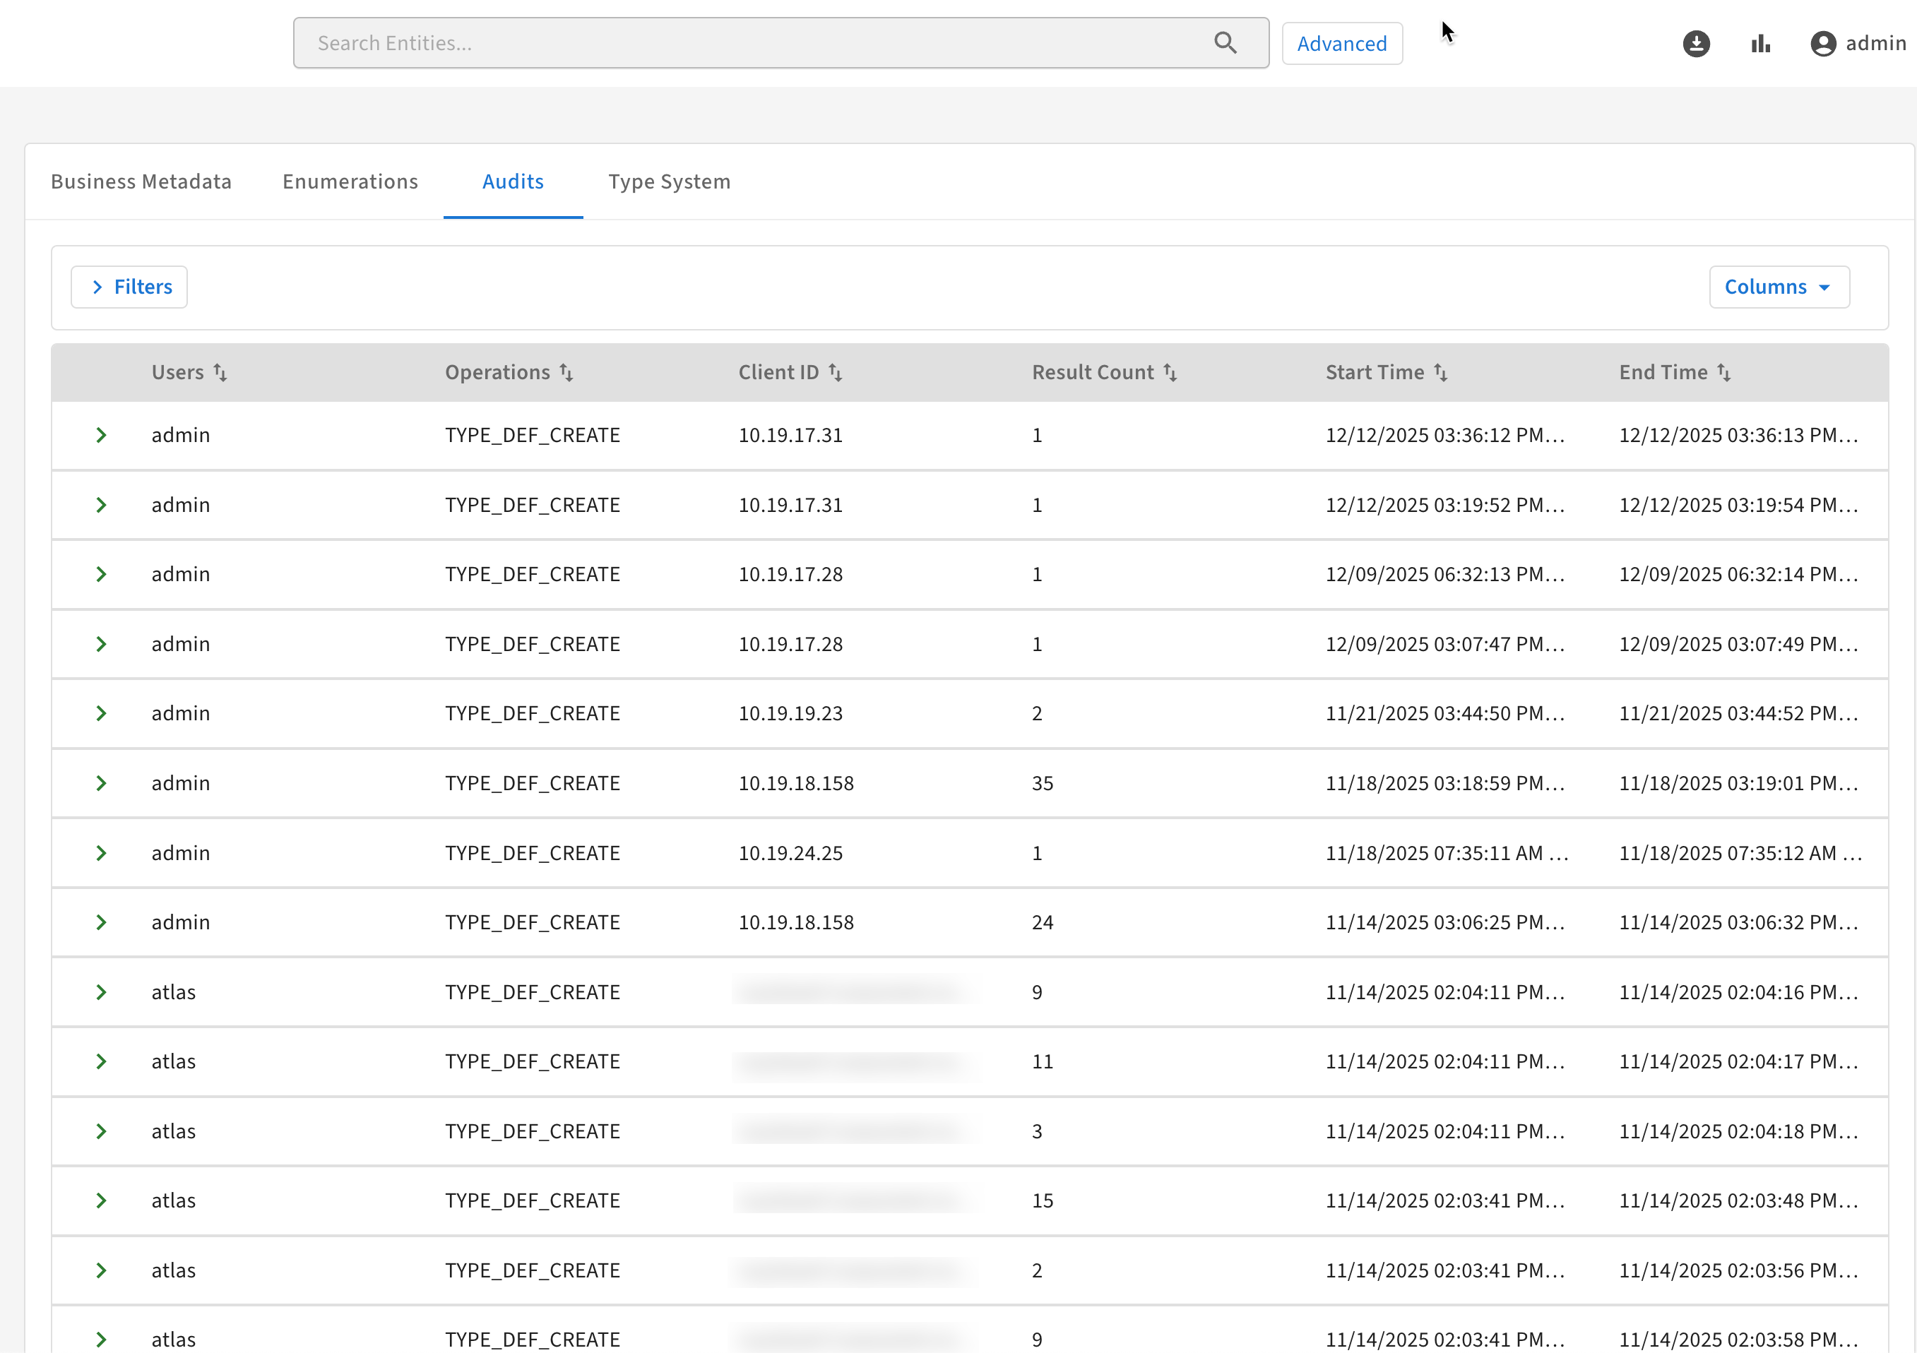Expand audit row with result count 35
The width and height of the screenshot is (1917, 1353).
click(x=101, y=783)
